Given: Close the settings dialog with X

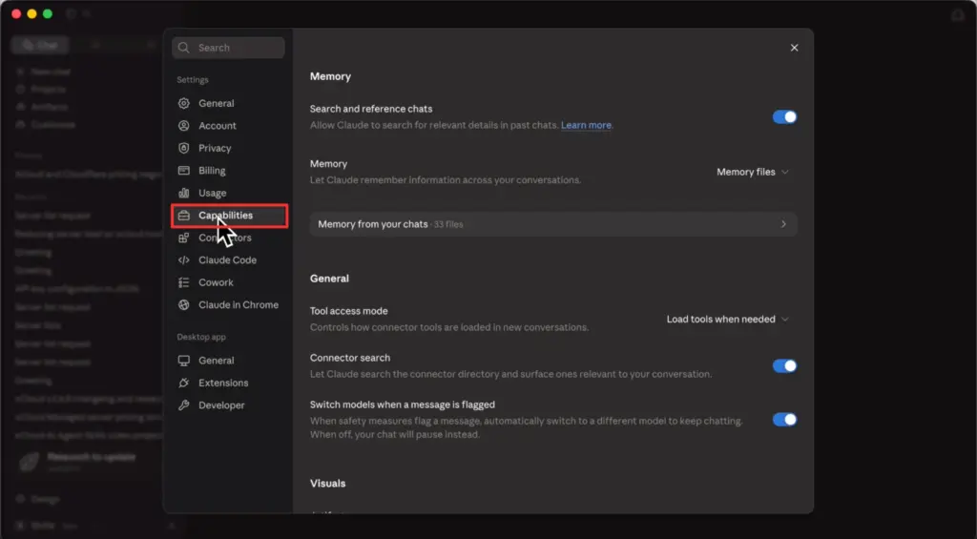Looking at the screenshot, I should click(794, 48).
